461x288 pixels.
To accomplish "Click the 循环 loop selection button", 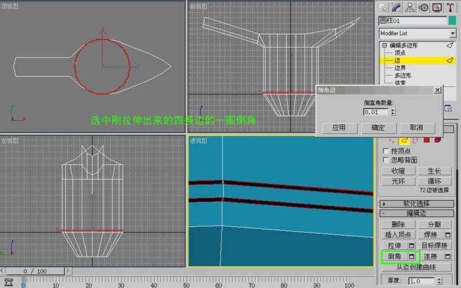I will coord(434,181).
